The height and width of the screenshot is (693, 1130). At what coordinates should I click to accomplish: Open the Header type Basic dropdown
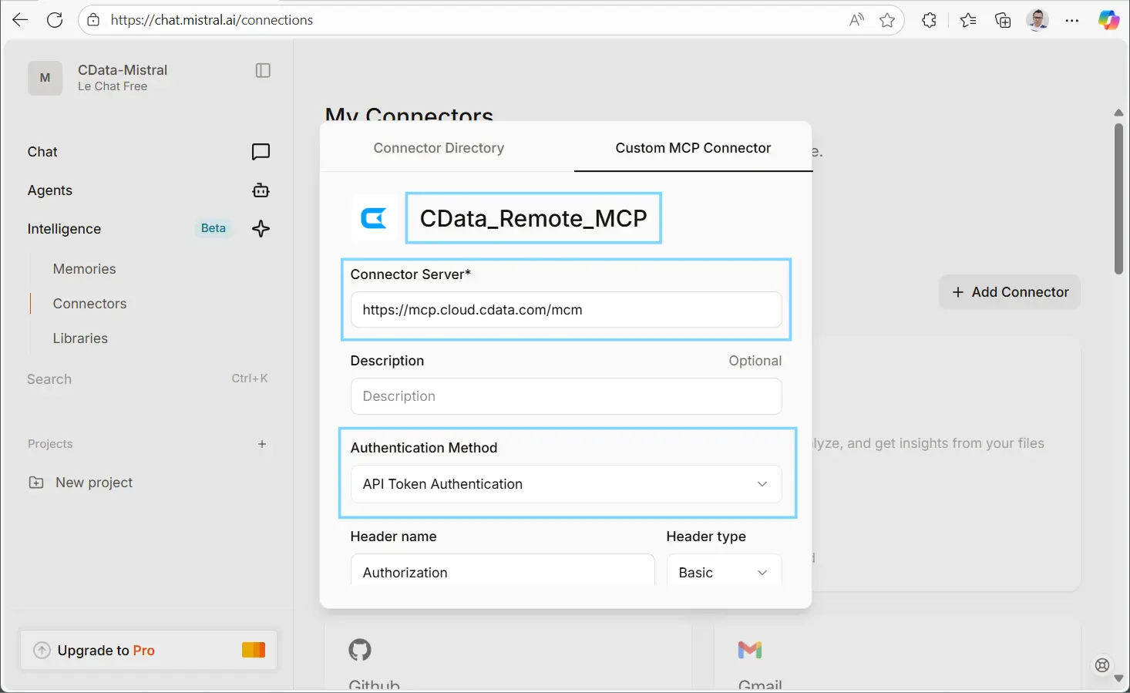tap(723, 572)
